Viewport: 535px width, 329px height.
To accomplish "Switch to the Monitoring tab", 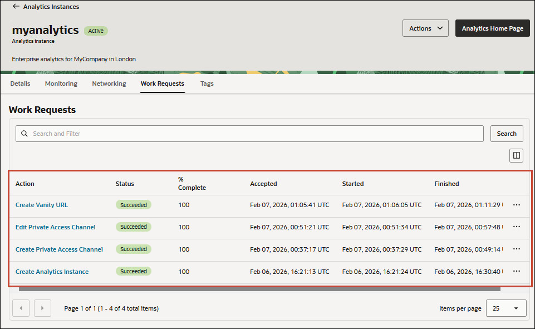I will coord(61,84).
